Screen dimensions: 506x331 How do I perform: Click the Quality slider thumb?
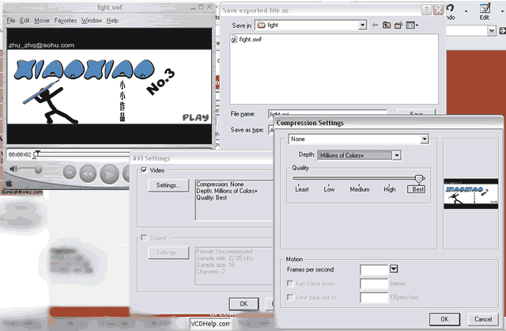(x=419, y=178)
